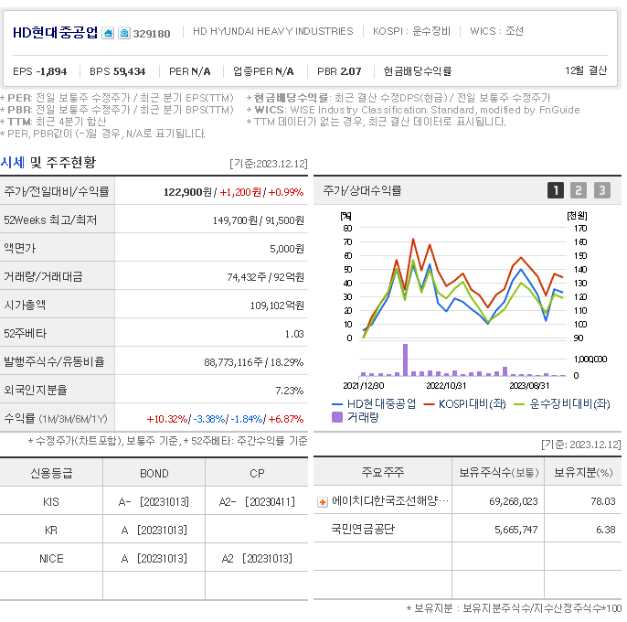Screen dimensions: 627x622
Task: Click the 보유지분(%) column header
Action: click(x=583, y=473)
